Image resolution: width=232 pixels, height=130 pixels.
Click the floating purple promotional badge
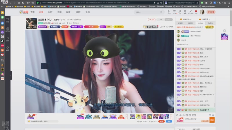click(x=224, y=37)
